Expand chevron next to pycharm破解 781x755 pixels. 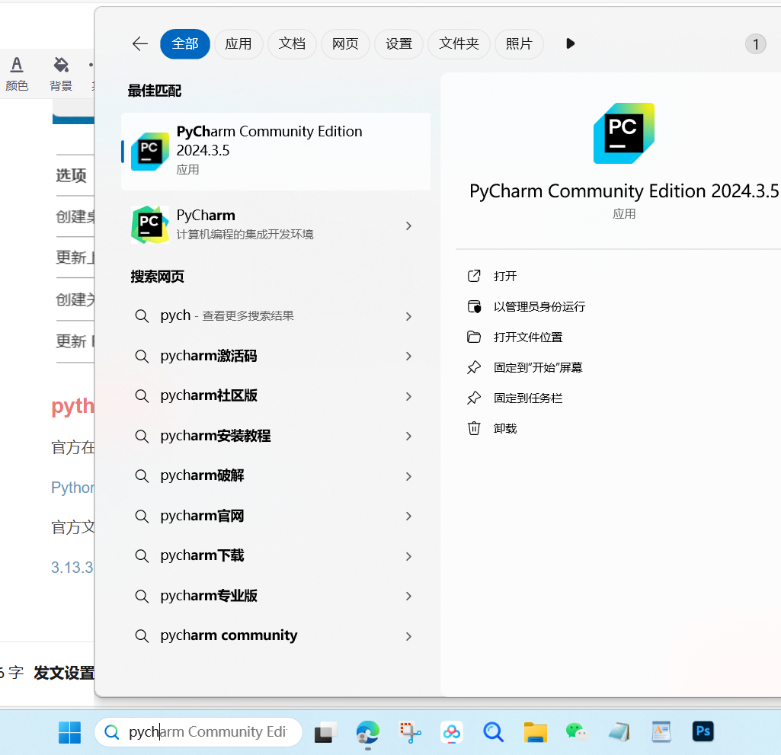coord(408,477)
